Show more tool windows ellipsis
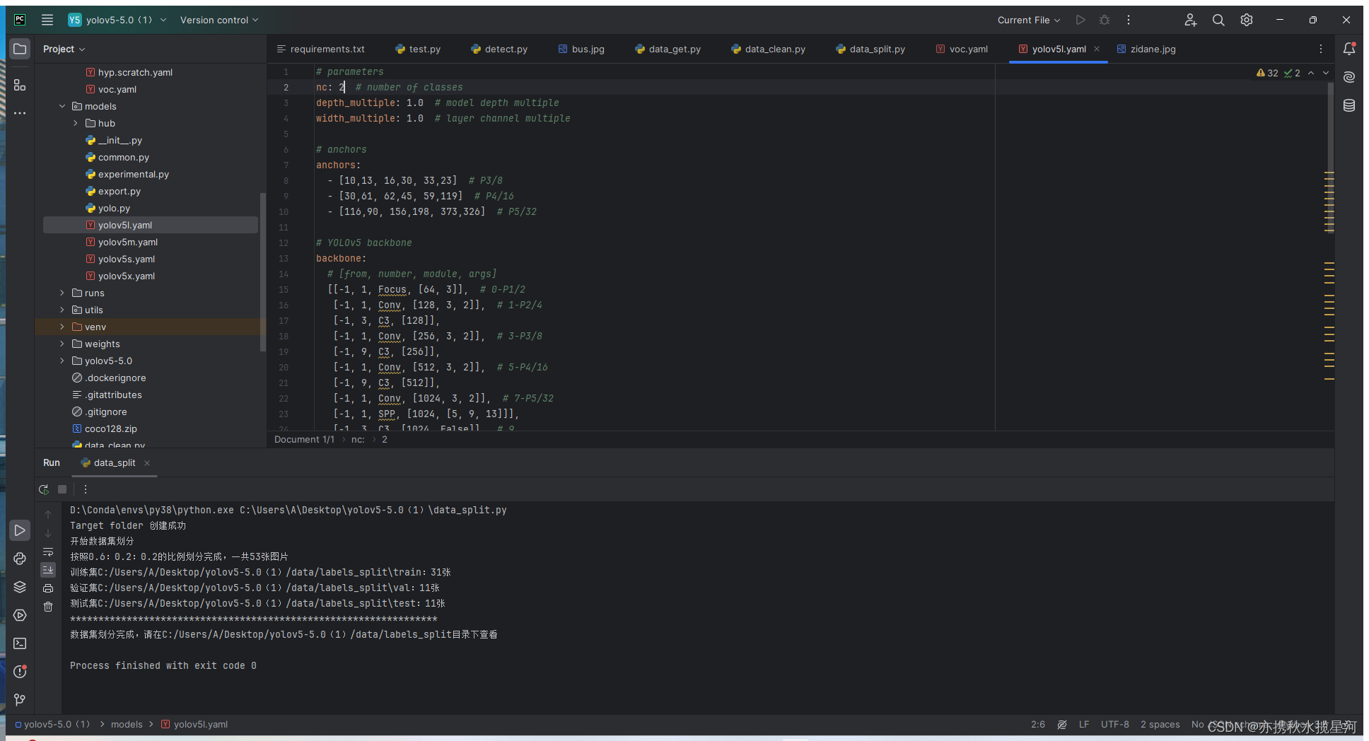Screen dimensions: 1369x741 20,113
